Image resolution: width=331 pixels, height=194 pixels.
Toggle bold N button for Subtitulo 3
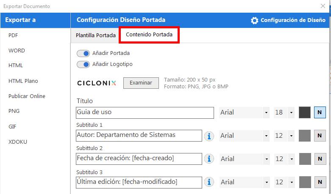[x=320, y=182]
